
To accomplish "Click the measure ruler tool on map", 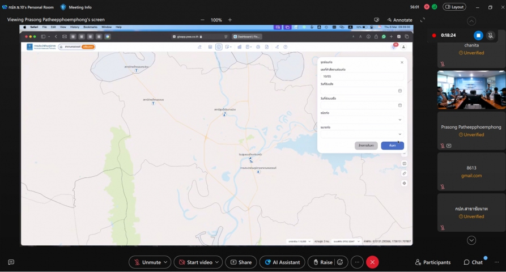I will pos(404,173).
